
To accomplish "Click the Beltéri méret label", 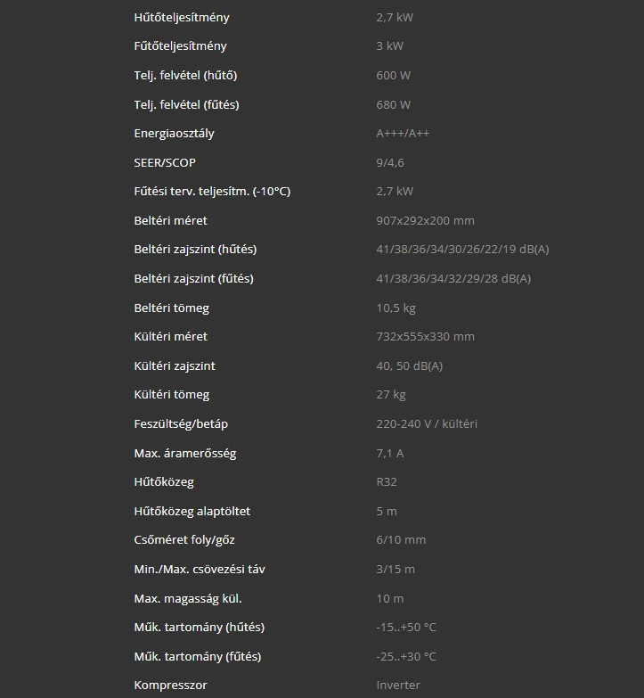I will click(170, 220).
